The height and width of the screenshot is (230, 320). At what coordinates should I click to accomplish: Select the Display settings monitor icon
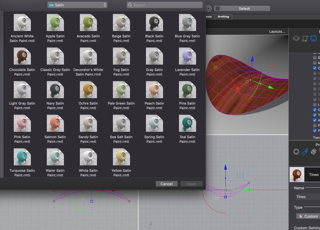(x=314, y=38)
